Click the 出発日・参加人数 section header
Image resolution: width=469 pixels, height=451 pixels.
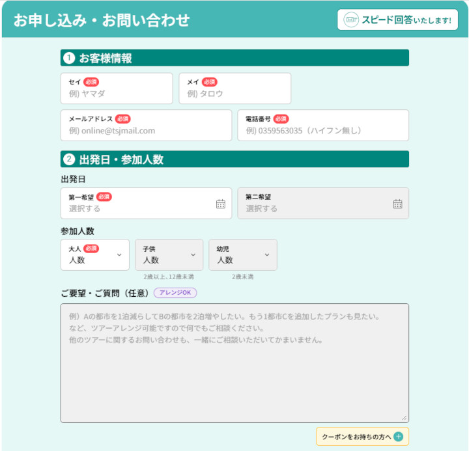(x=234, y=159)
